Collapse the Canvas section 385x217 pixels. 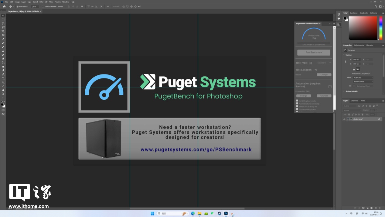[344, 55]
